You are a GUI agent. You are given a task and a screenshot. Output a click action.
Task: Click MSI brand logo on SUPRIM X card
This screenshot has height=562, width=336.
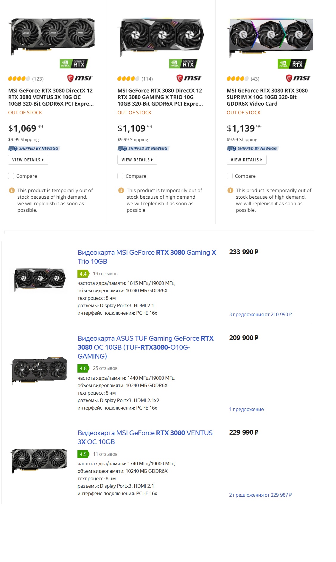click(x=298, y=78)
